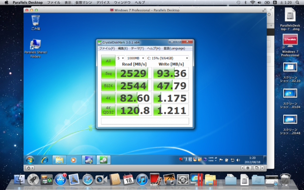This screenshot has width=304, height=190.
Task: Open Photo Booth from the Dock
Action: [x=155, y=179]
